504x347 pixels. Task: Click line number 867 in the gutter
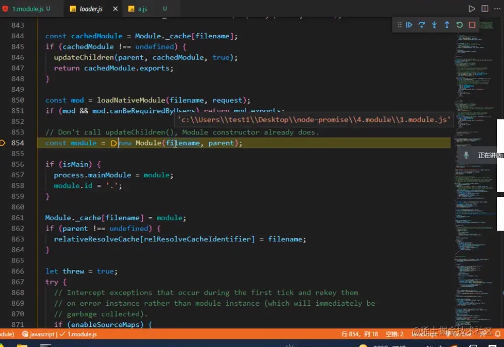tap(18, 282)
